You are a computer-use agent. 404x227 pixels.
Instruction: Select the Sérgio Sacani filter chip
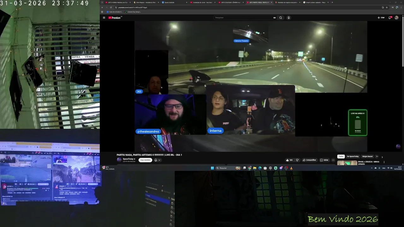point(367,156)
